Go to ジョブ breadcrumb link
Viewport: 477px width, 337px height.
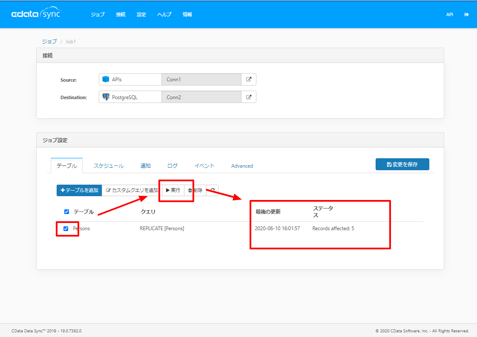click(49, 42)
